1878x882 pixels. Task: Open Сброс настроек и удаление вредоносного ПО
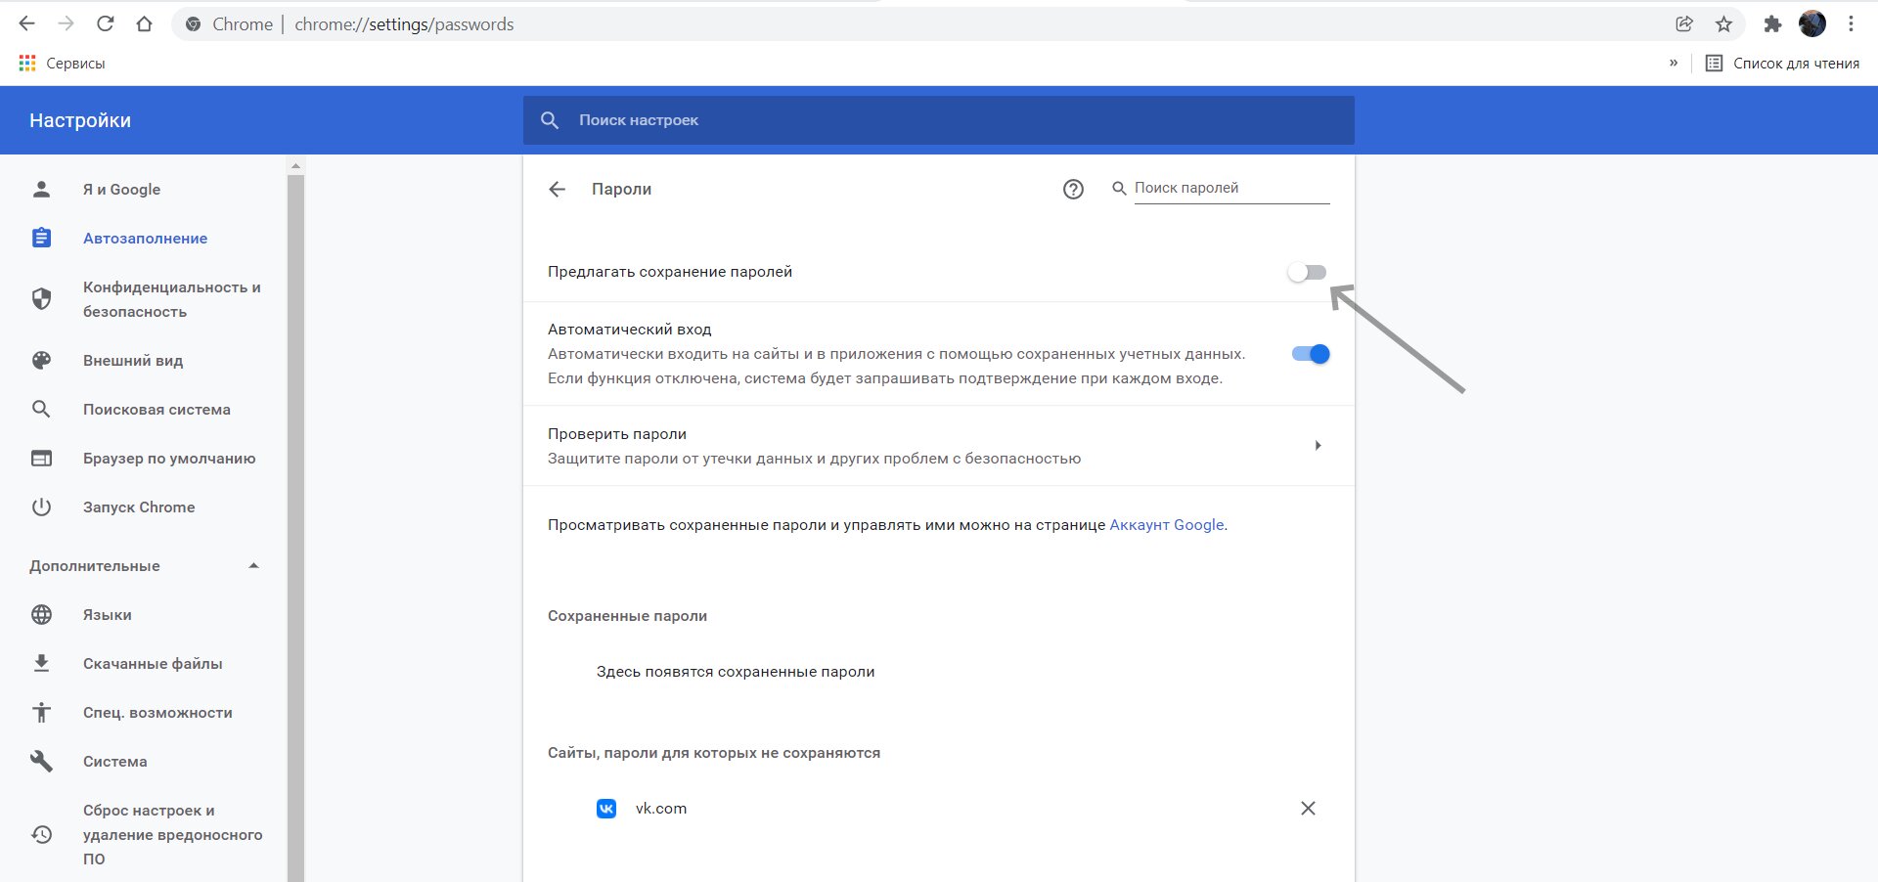point(172,834)
